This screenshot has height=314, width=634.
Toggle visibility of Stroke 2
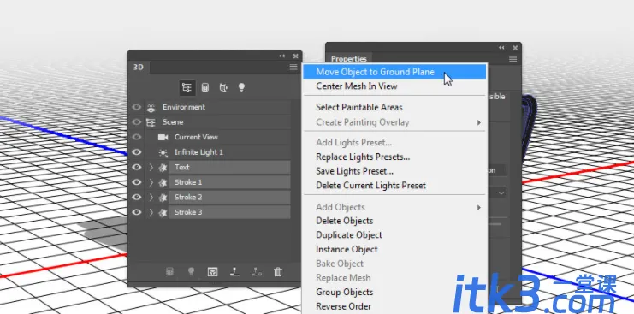(137, 197)
